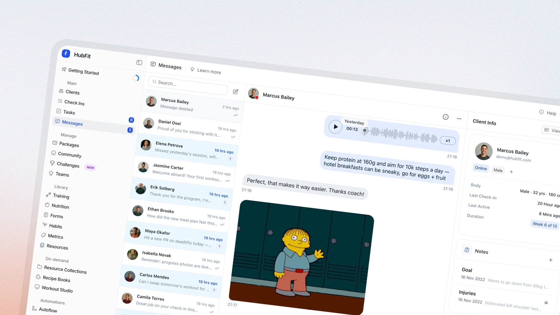
Task: Click Marcus Bailey client info avatar
Action: pyautogui.click(x=484, y=151)
